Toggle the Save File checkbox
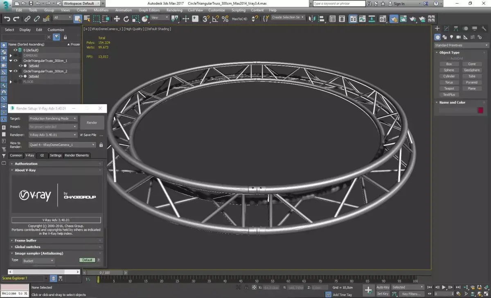This screenshot has height=298, width=491. 82,135
